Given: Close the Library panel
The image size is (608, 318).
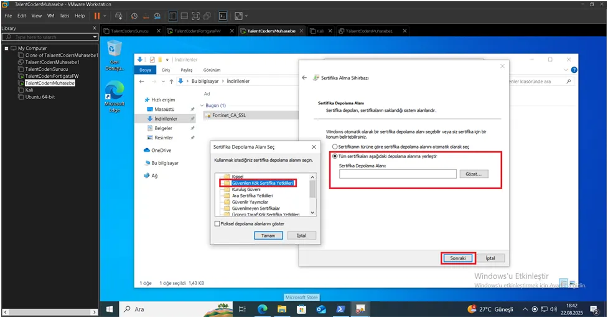Looking at the screenshot, I should point(95,28).
